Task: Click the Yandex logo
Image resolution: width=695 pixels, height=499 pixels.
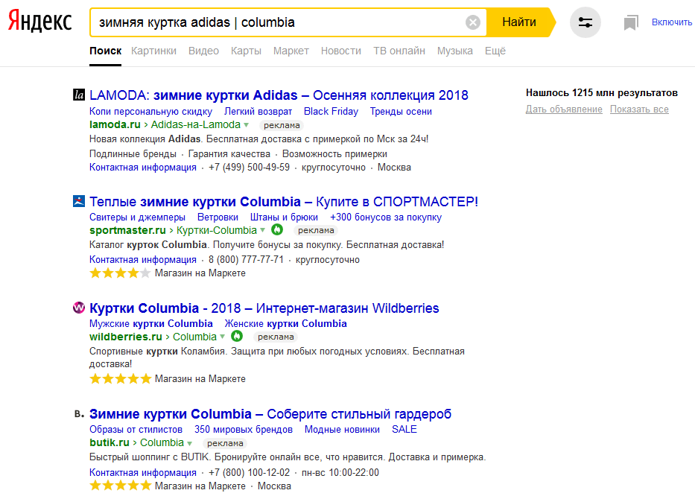Action: pos(40,22)
